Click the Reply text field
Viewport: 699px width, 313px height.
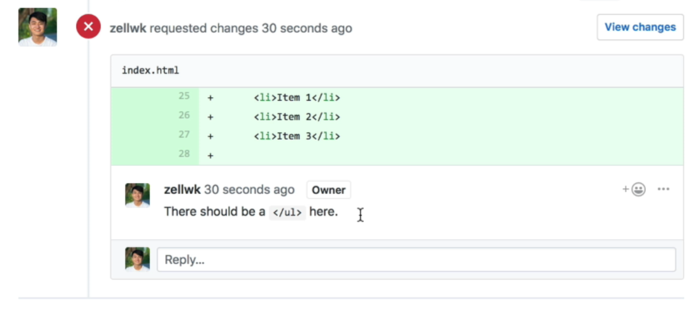(416, 260)
